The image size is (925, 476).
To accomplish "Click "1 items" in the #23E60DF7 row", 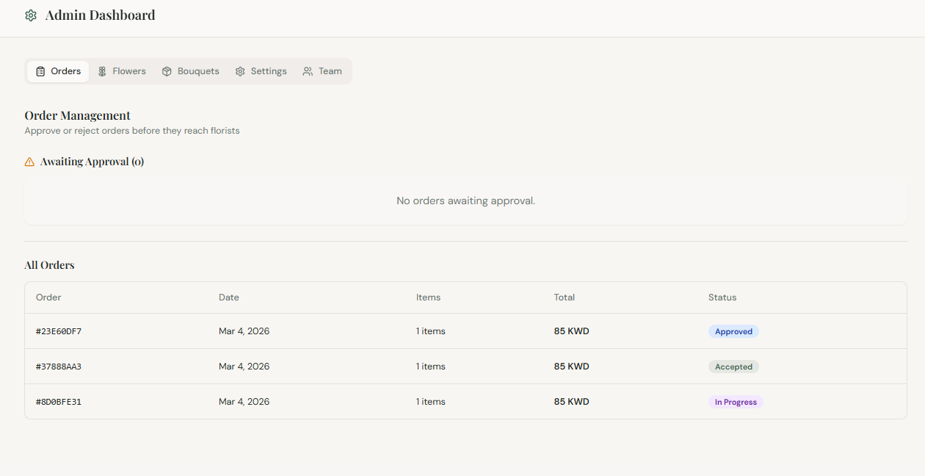I will (431, 331).
